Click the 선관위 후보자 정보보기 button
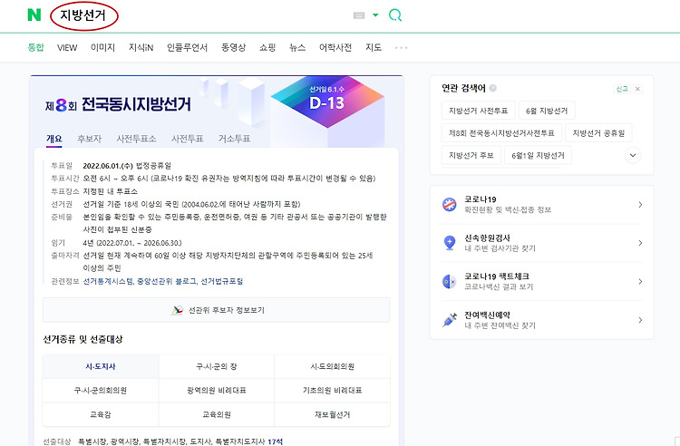The image size is (680, 446). tap(216, 310)
